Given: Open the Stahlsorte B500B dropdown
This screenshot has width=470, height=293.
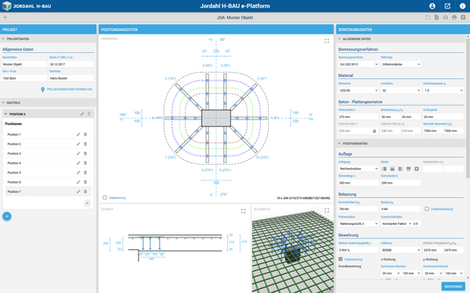Looking at the screenshot, I should click(x=401, y=250).
